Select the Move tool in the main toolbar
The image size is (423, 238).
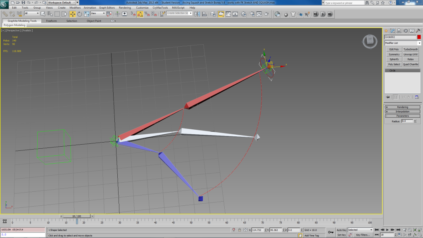point(72,14)
